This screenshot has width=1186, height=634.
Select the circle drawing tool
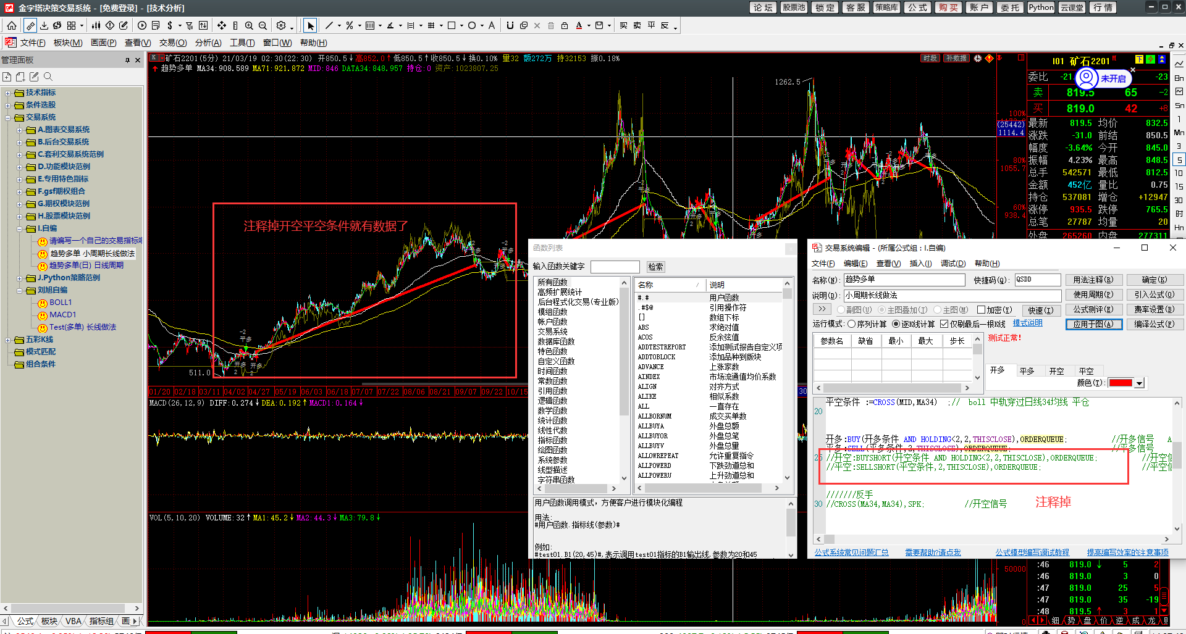pyautogui.click(x=472, y=25)
